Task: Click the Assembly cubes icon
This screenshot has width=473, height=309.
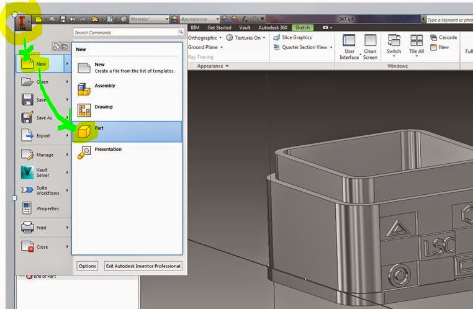Action: click(84, 89)
